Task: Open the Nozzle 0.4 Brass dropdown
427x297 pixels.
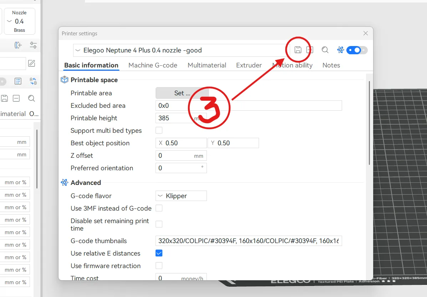Action: coord(19,21)
